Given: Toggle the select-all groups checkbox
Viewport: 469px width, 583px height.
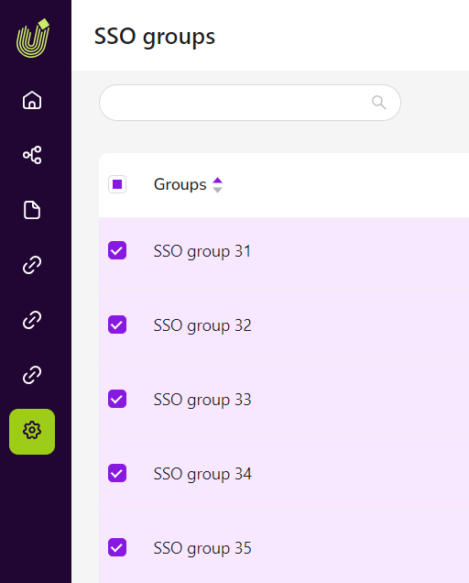Looking at the screenshot, I should [x=117, y=184].
